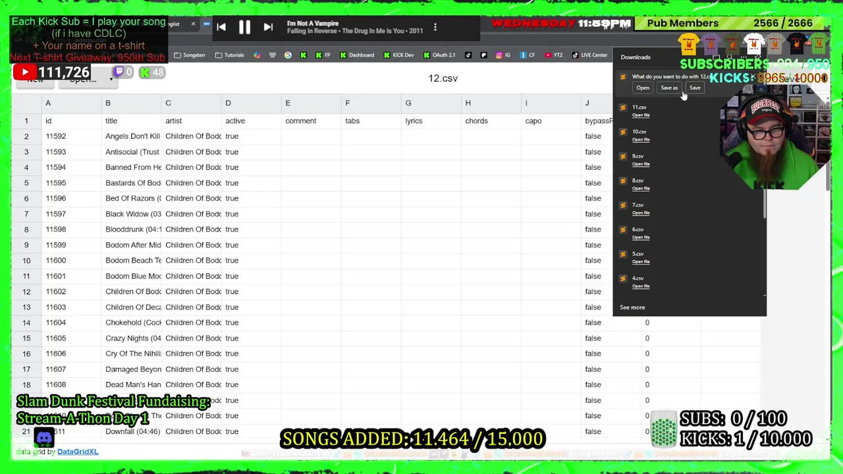Click the 'capo' header cell
This screenshot has width=843, height=474.
click(x=551, y=121)
